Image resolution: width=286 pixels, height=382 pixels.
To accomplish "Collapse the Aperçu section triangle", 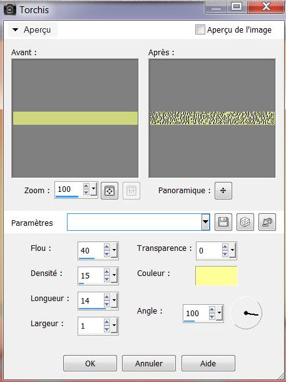I will point(15,29).
